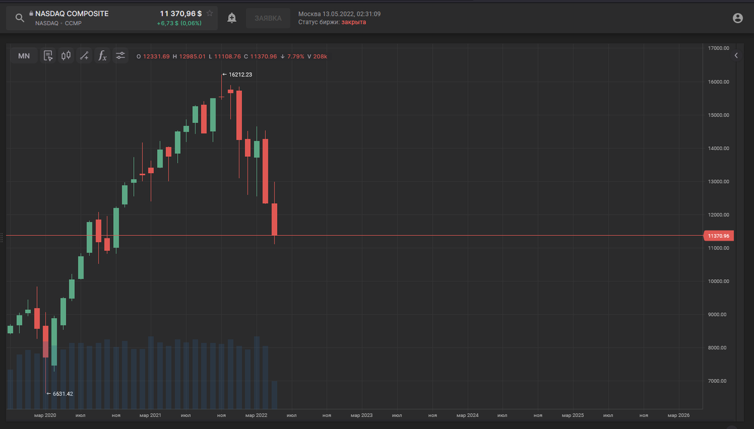Open the MN timeframe selector
This screenshot has width=754, height=429.
pyautogui.click(x=24, y=56)
